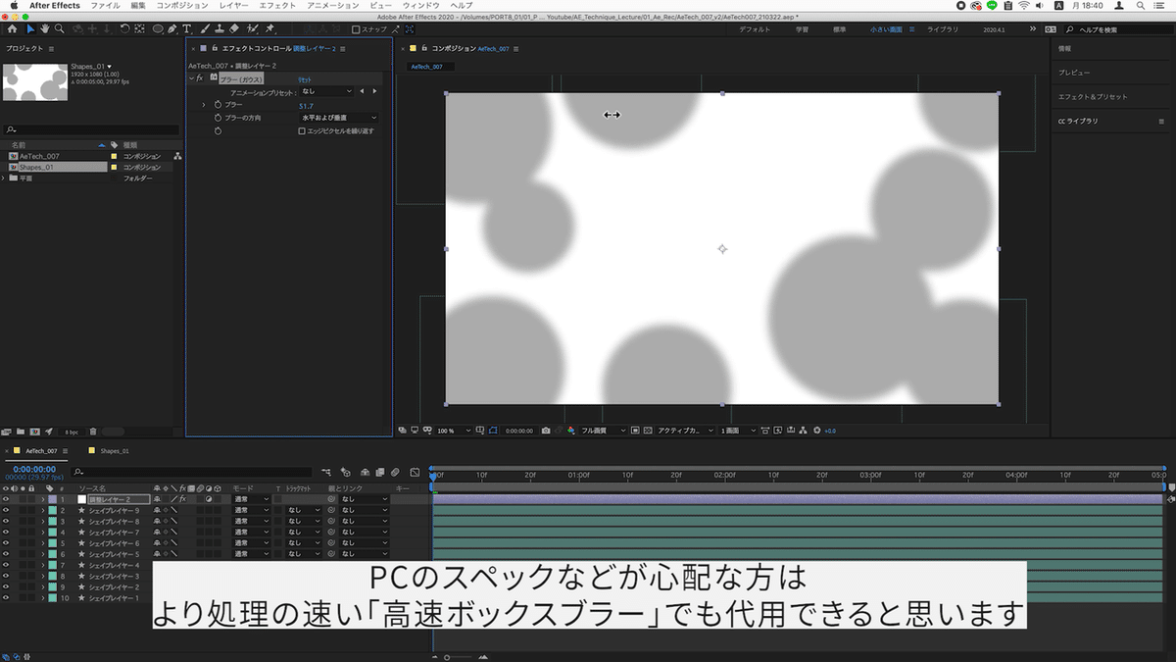Toggle the stopwatch for ブラーの方向 property

pyautogui.click(x=218, y=118)
